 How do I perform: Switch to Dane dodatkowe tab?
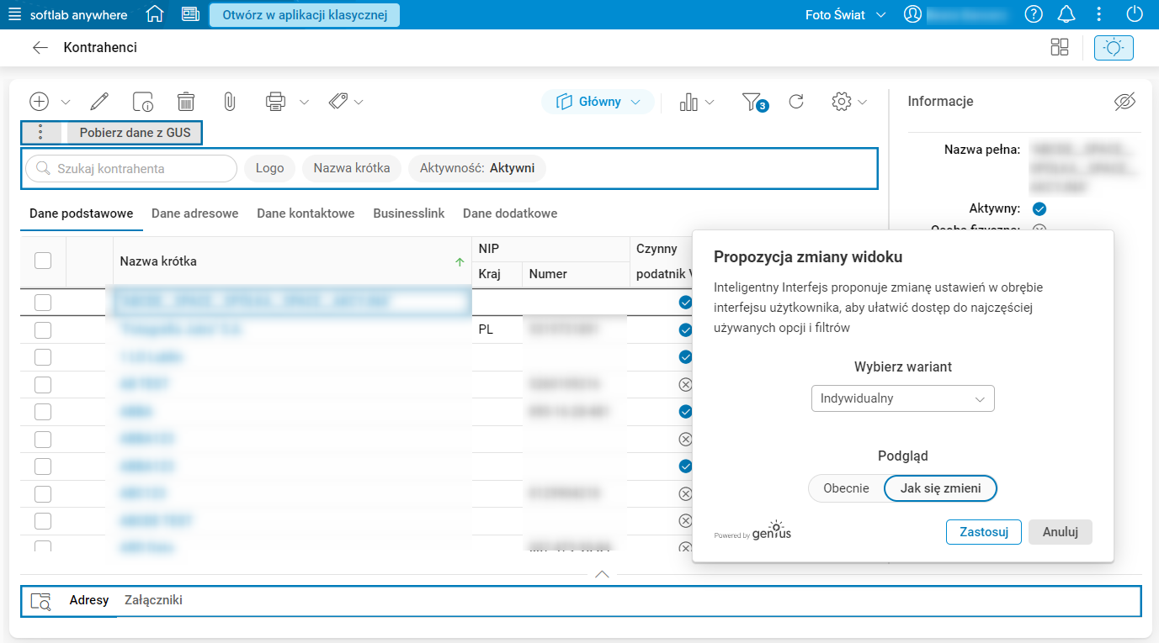510,213
